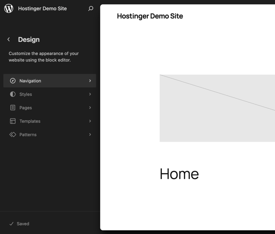Click the gray image placeholder in the preview
This screenshot has width=275, height=234.
tap(217, 108)
